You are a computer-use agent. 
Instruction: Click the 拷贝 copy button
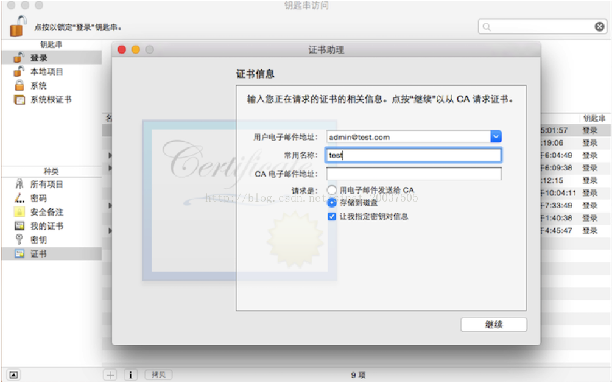pos(158,375)
